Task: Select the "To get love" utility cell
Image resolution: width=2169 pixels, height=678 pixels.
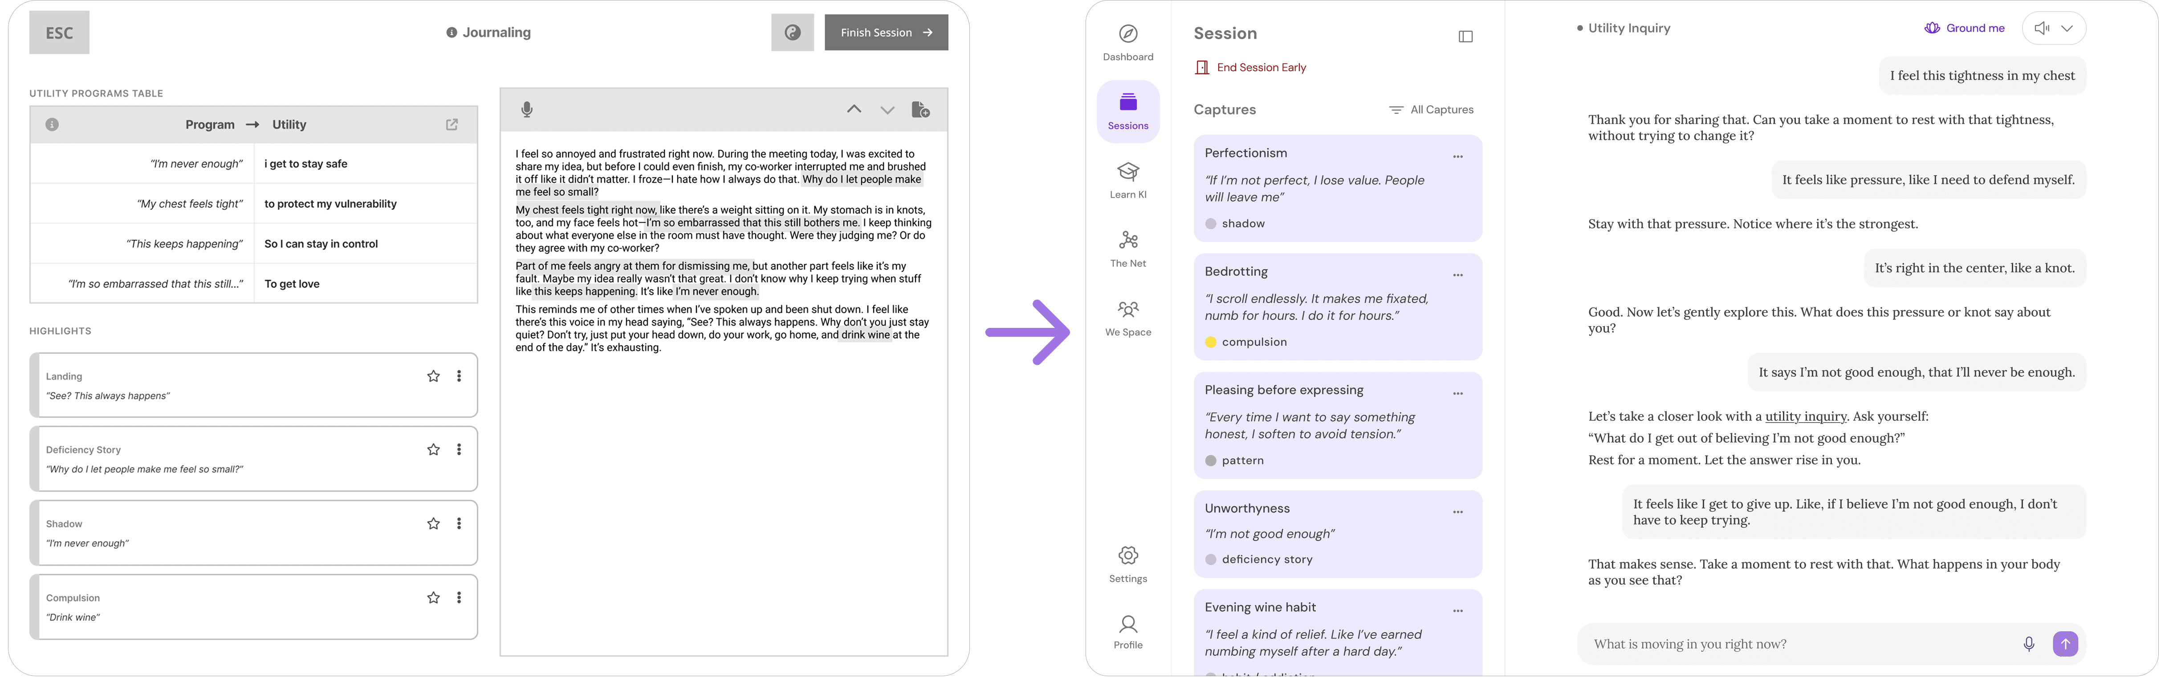Action: coord(366,284)
